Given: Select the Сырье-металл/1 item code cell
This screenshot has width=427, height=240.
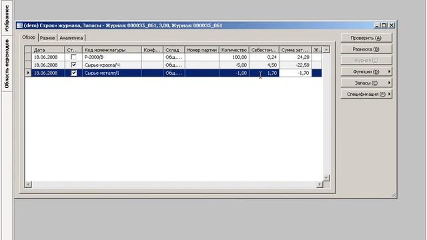Looking at the screenshot, I should pos(111,73).
